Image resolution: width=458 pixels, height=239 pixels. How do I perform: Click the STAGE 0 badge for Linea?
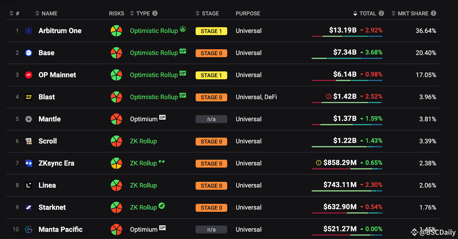click(211, 186)
